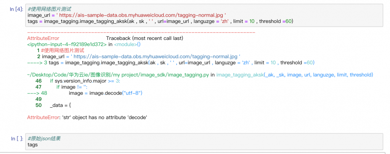The width and height of the screenshot is (390, 154).
Task: Click the threshold =60 argument in first cell
Action: coord(277,21)
